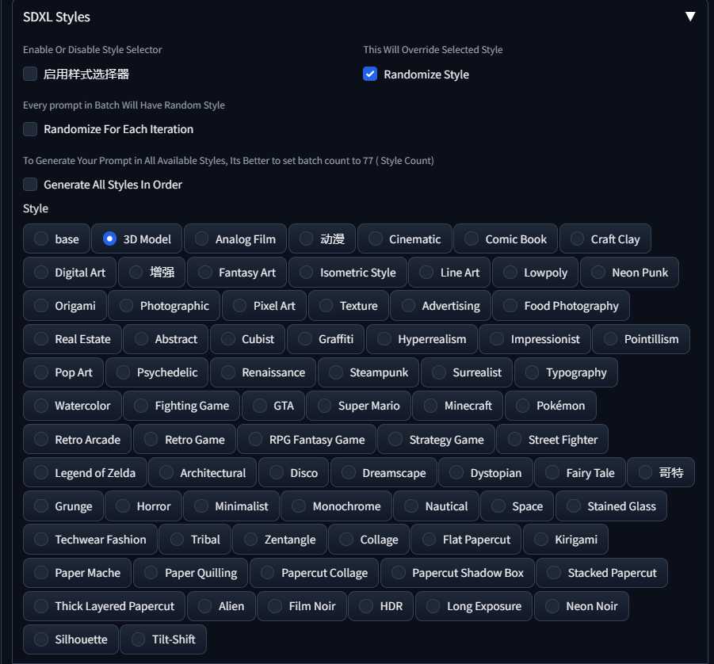Image resolution: width=714 pixels, height=664 pixels.
Task: Choose the Hyperrealism style
Action: click(384, 338)
